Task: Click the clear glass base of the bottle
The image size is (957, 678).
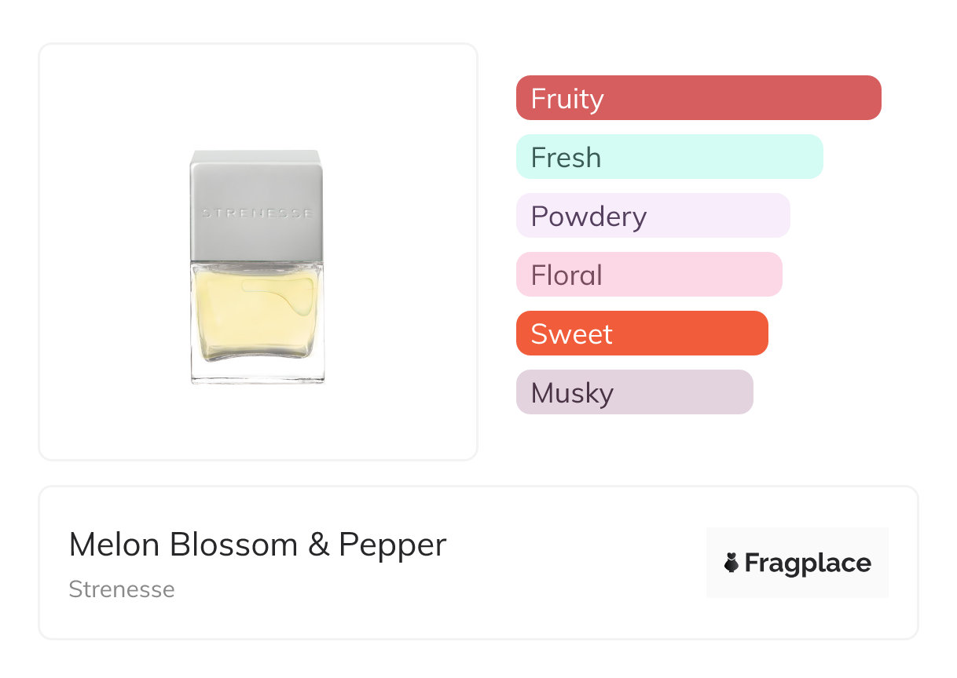Action: point(258,374)
